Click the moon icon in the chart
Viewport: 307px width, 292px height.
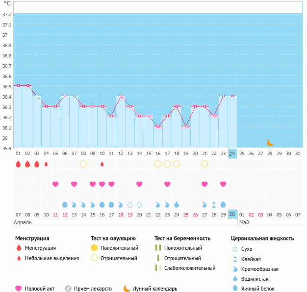pos(270,142)
